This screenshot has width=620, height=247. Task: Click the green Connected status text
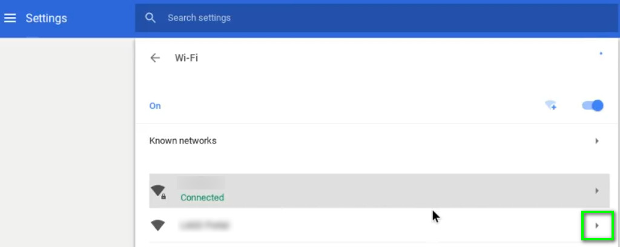202,197
